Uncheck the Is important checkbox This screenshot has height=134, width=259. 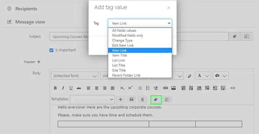[51, 50]
